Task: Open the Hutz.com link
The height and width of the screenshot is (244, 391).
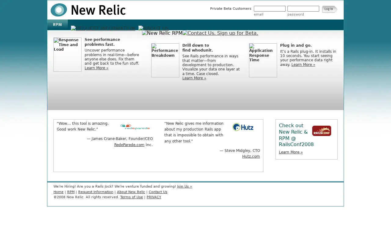Action: click(251, 156)
